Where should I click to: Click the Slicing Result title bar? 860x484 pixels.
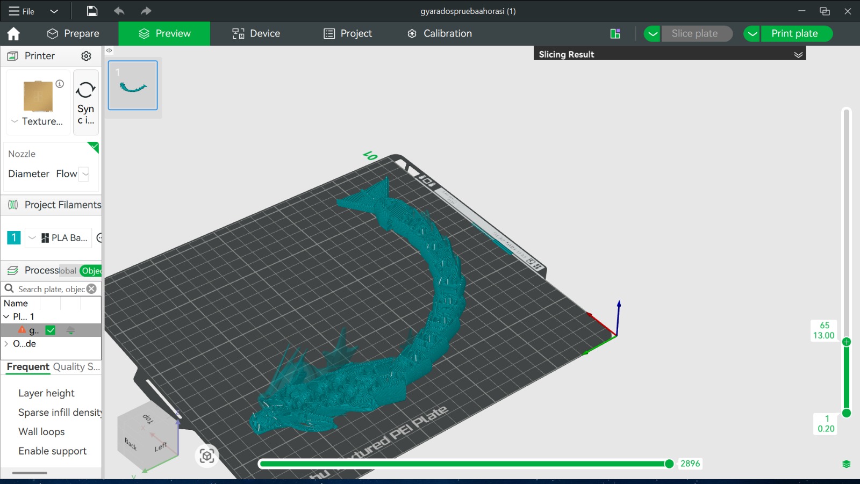click(670, 54)
